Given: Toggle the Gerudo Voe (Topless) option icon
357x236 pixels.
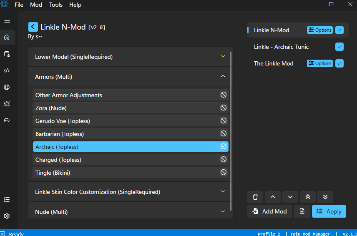Looking at the screenshot, I should point(224,121).
